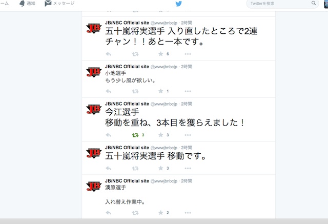328x224 pixels.
Task: Open notifications (通知) bell menu item
Action: point(27,4)
